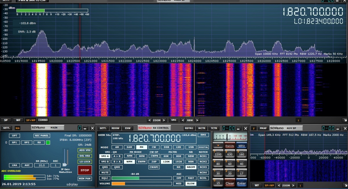The width and height of the screenshot is (348, 189).
Task: Click the orange MA icon in MAIN panel
Action: point(18,128)
